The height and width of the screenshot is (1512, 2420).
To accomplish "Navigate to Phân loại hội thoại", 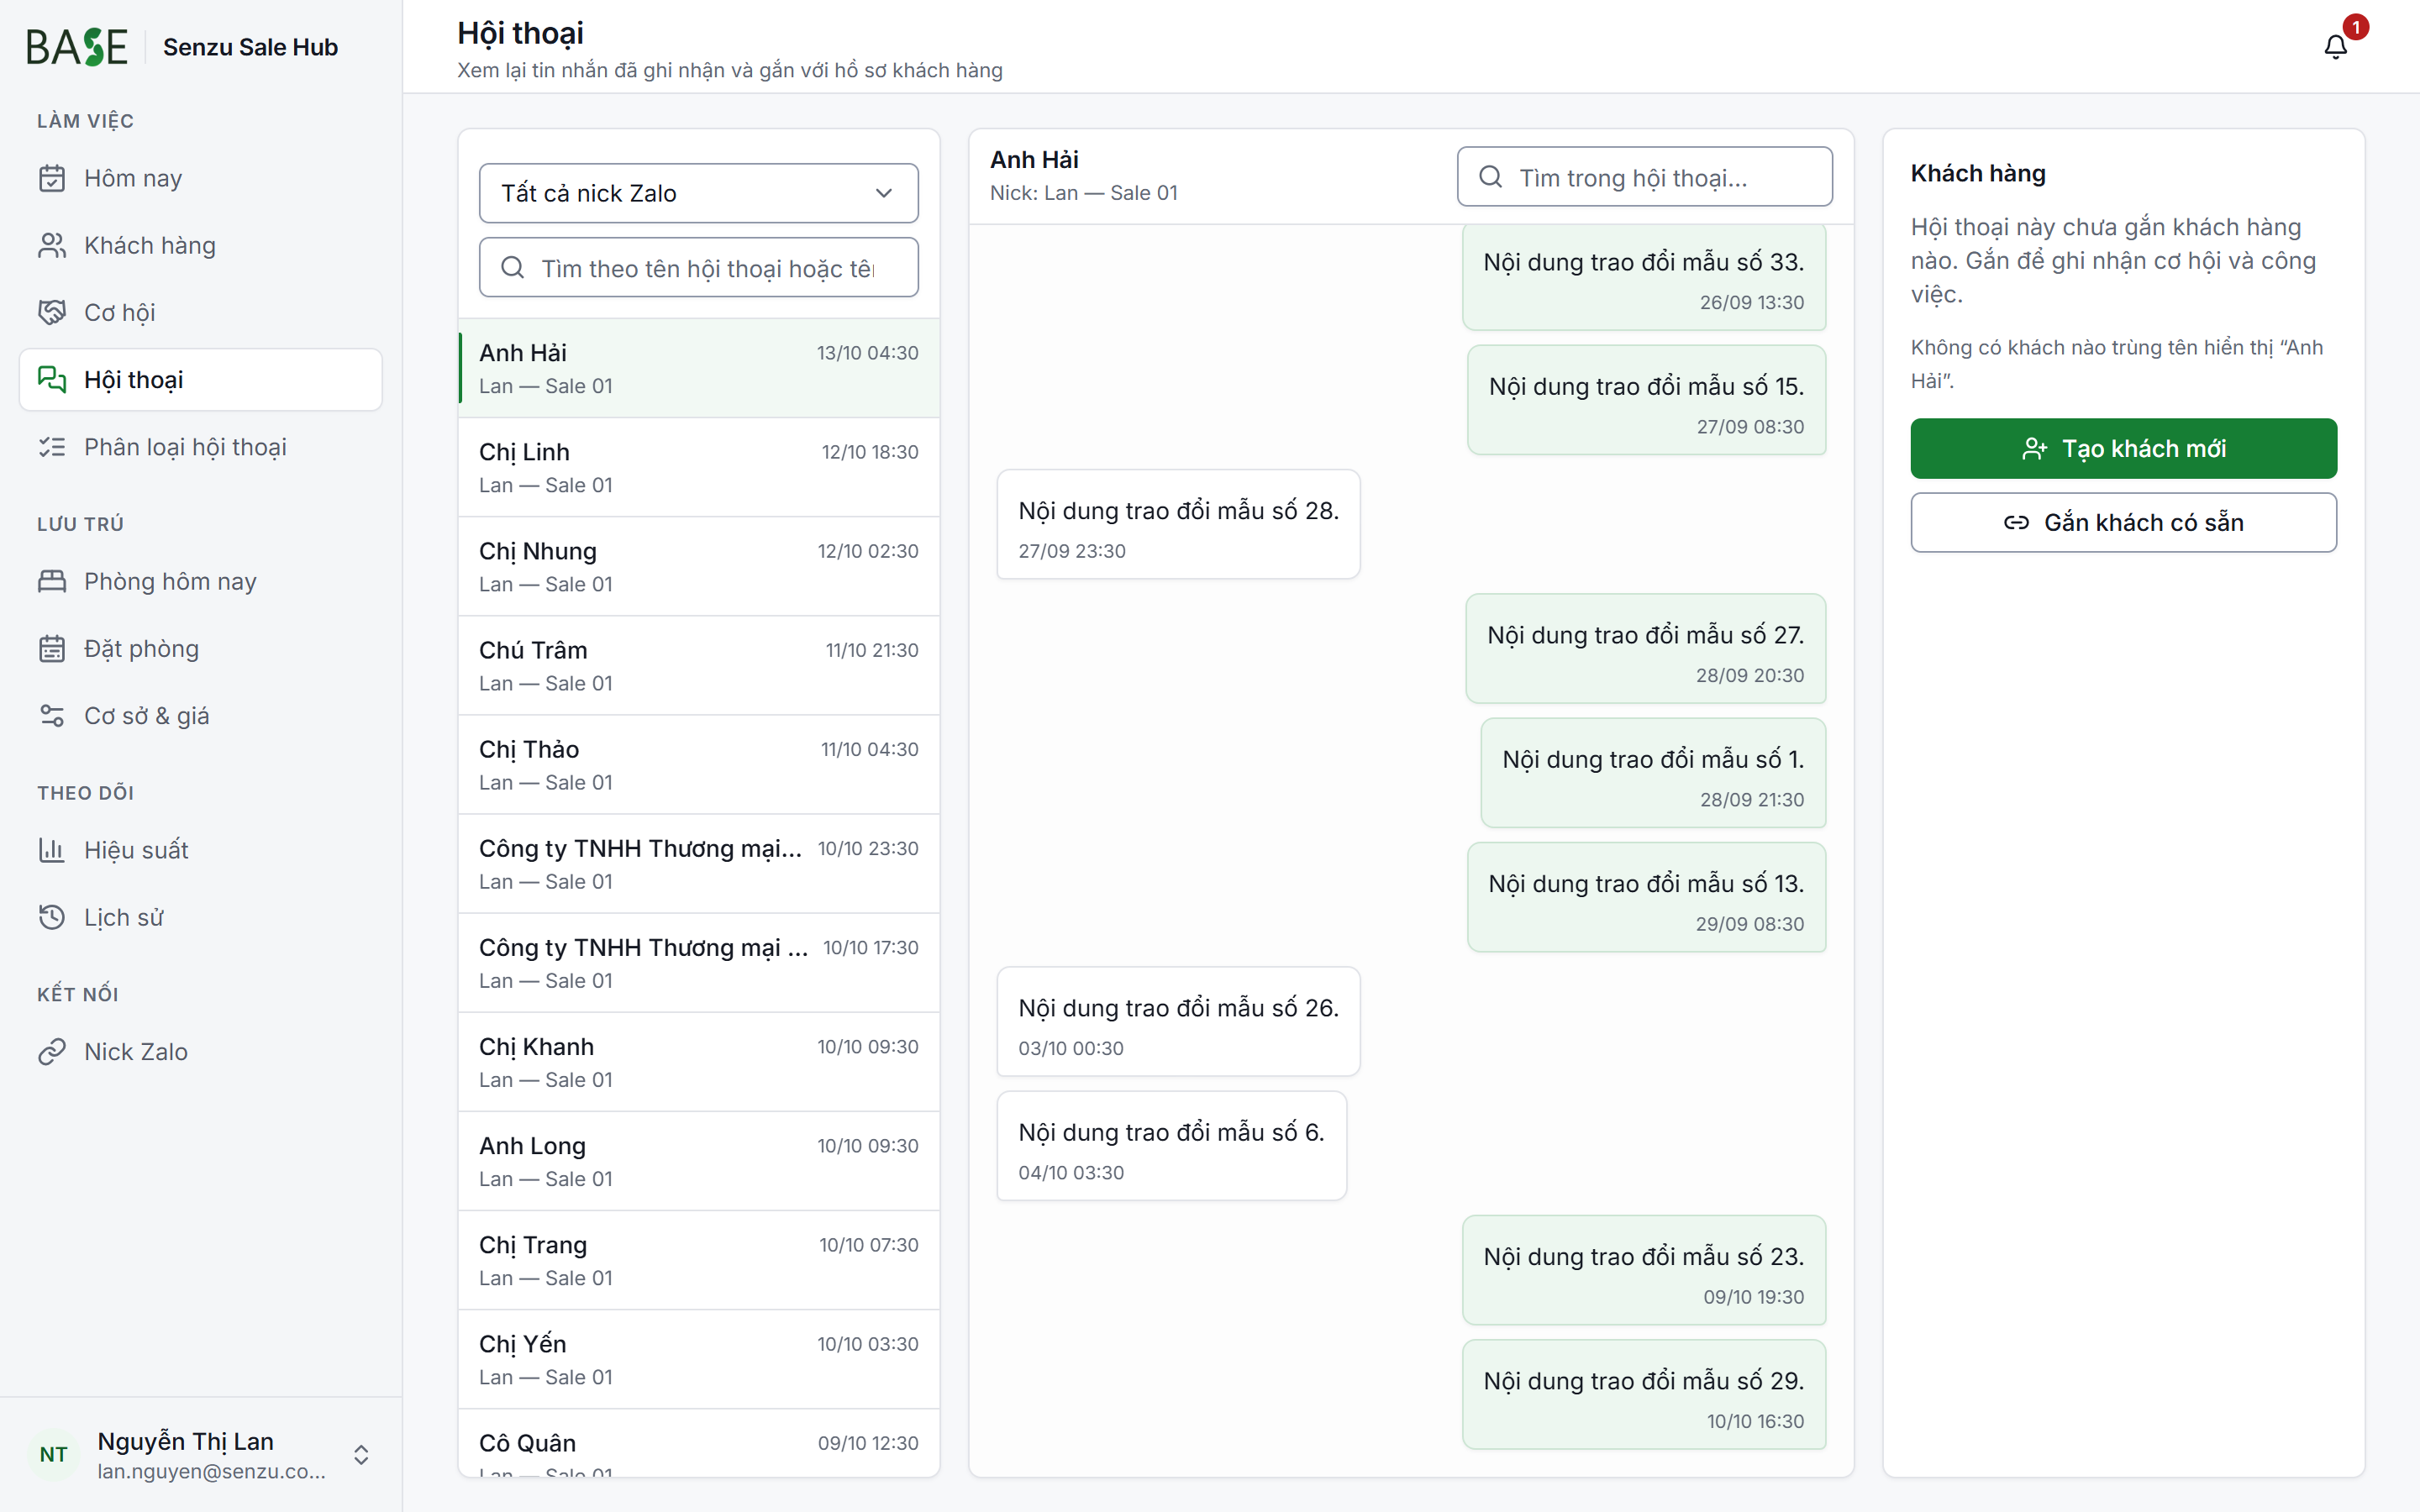I will tap(201, 447).
